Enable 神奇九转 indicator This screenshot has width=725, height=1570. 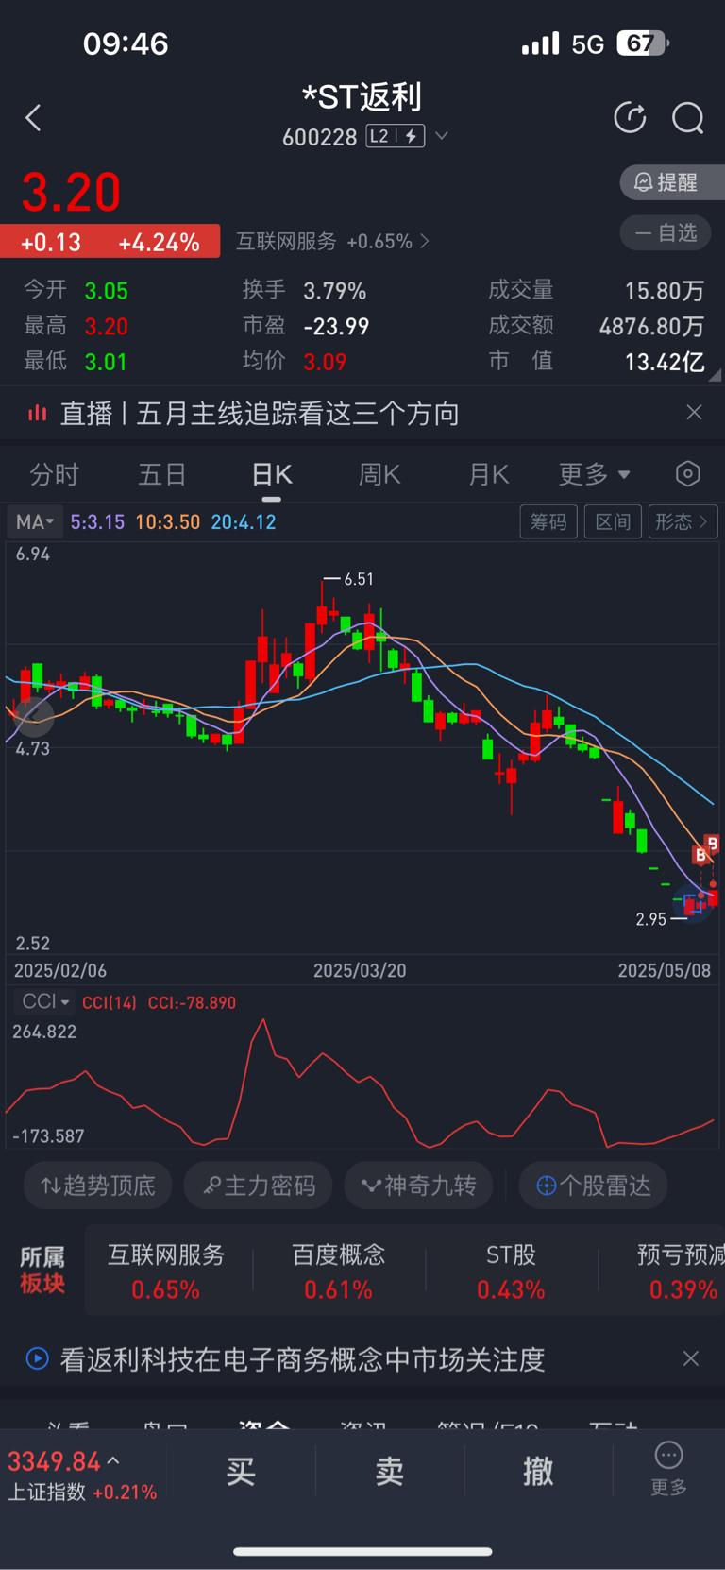click(419, 1186)
